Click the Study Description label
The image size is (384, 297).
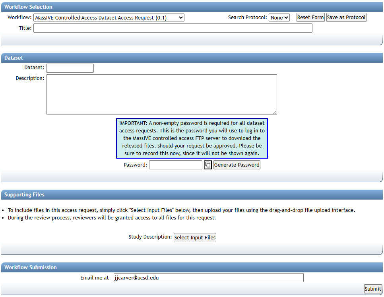150,237
